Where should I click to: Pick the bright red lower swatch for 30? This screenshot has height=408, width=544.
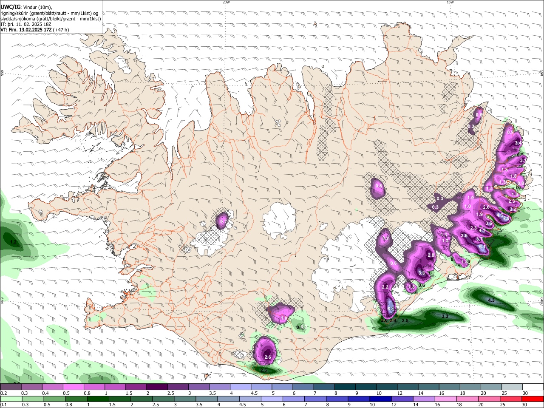pos(533,399)
